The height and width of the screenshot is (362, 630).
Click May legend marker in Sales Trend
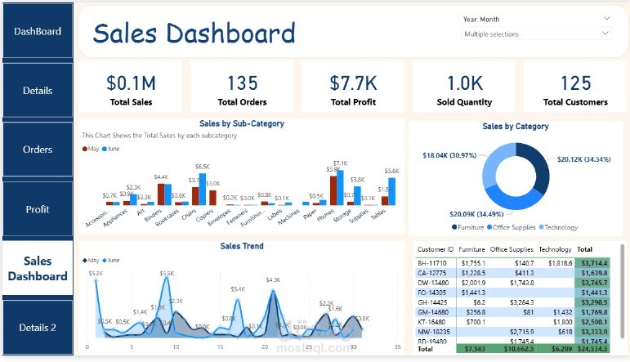pyautogui.click(x=85, y=261)
